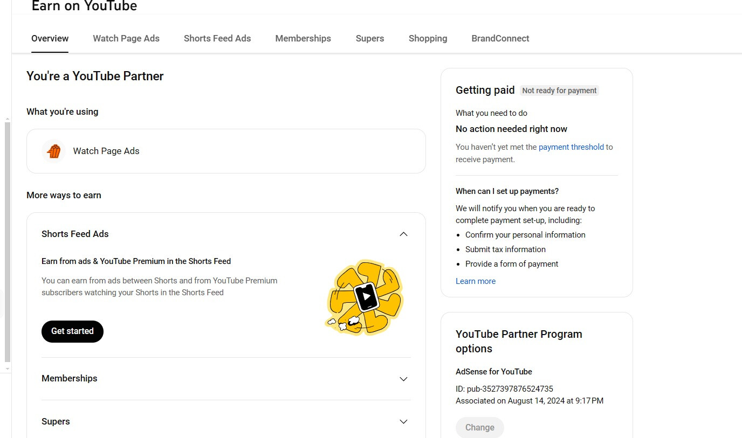Click the "You're a YouTube Partner" heading
742x438 pixels.
95,76
